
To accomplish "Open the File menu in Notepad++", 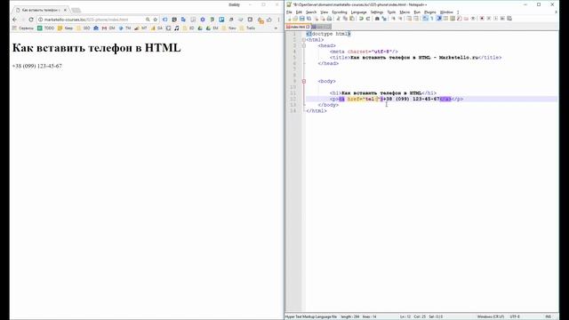I will 289,12.
